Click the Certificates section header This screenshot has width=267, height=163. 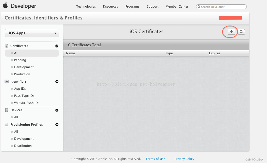[19, 46]
